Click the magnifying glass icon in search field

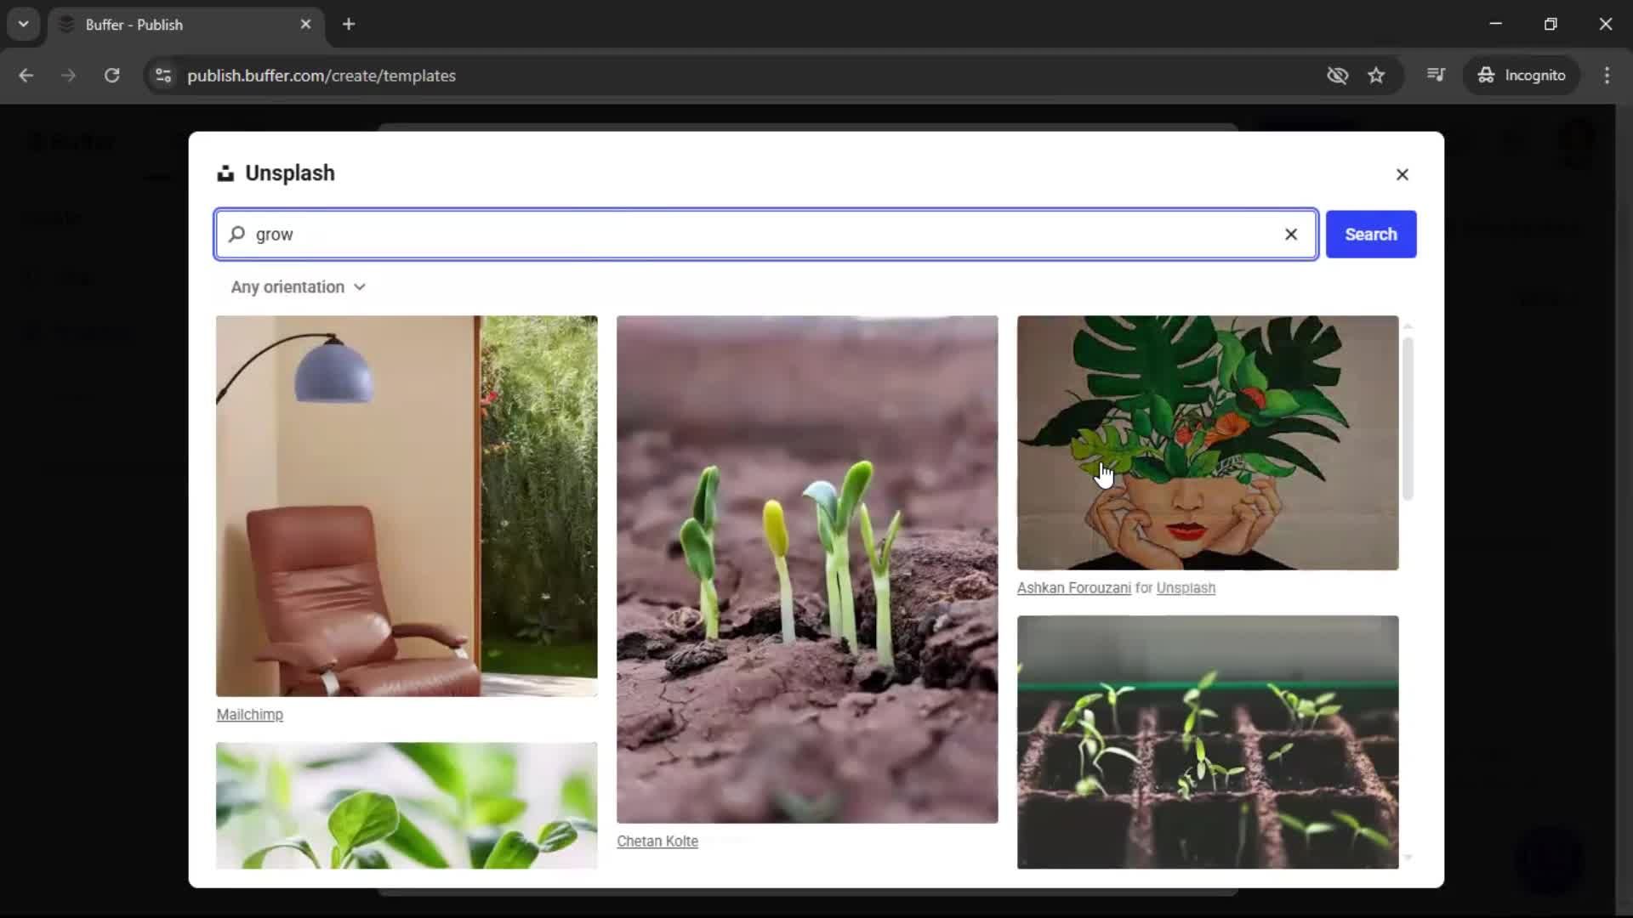point(238,235)
